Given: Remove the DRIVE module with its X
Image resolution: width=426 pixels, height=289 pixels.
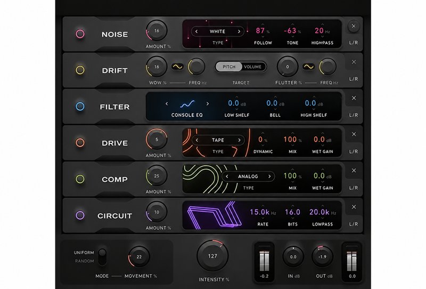Looking at the screenshot, I should coord(354,134).
